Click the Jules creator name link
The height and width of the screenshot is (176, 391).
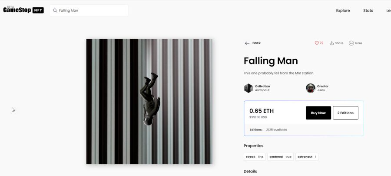coord(321,90)
